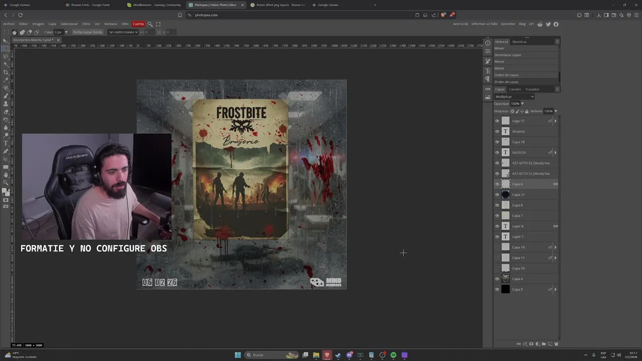642x361 pixels.
Task: Switch to the Canales tab
Action: [515, 89]
